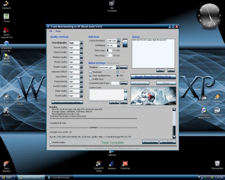Open the hamachi desktop icon

[x=6, y=5]
